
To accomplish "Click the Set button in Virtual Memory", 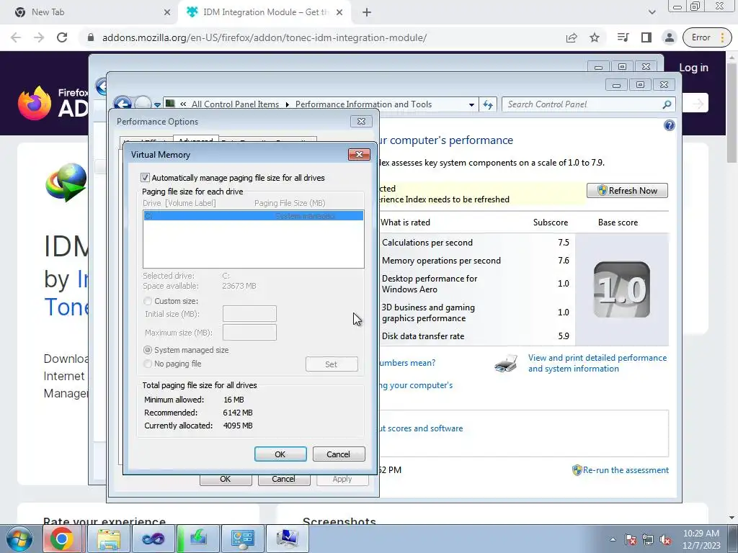I will [x=332, y=364].
